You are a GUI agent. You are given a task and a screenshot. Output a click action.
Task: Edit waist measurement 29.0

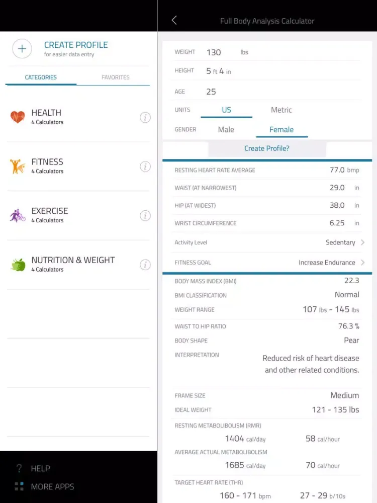(x=337, y=187)
